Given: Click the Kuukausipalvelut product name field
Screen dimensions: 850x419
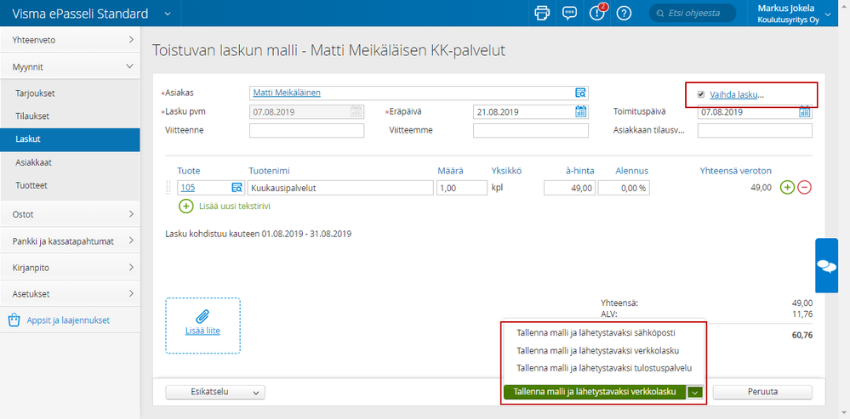Looking at the screenshot, I should point(339,188).
